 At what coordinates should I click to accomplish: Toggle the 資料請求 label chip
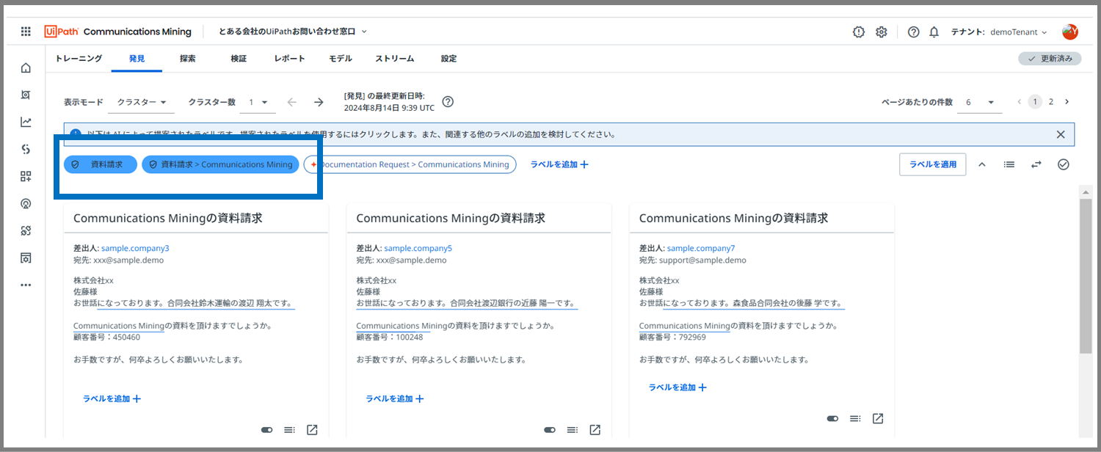coord(101,164)
